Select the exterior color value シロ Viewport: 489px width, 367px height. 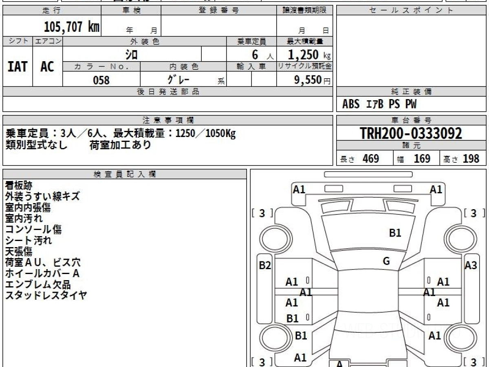131,54
